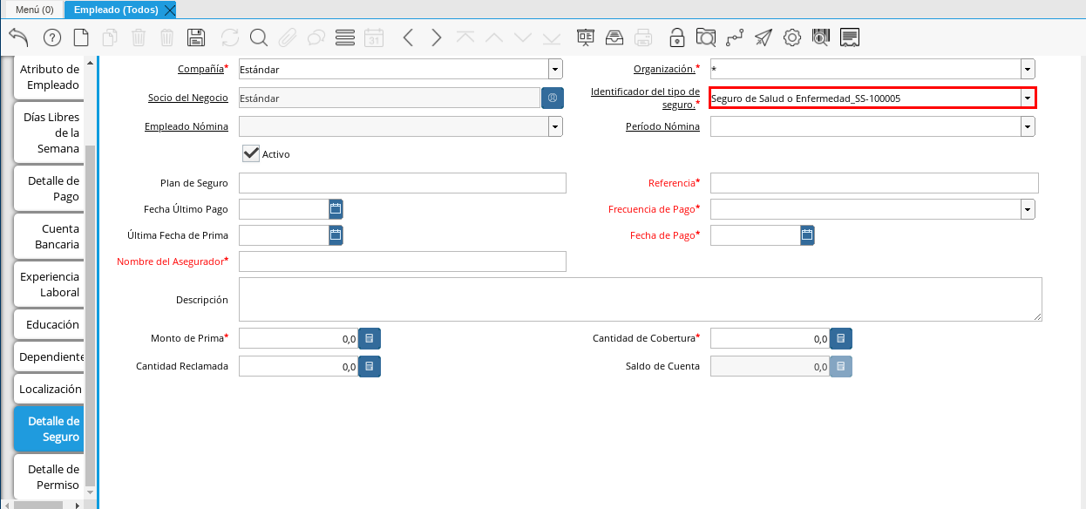This screenshot has width=1086, height=509.
Task: Open the active workflows node icon
Action: pos(735,37)
